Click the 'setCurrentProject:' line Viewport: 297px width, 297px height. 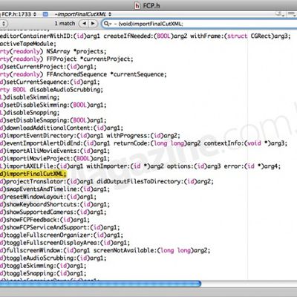[x=48, y=67]
